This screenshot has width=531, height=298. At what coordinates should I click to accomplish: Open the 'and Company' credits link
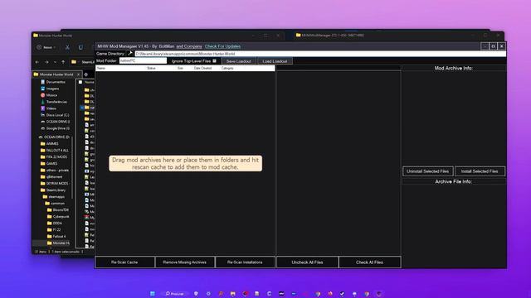pos(189,46)
